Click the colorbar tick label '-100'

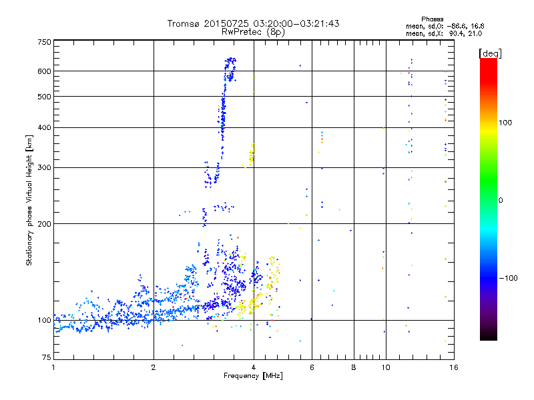(508, 278)
